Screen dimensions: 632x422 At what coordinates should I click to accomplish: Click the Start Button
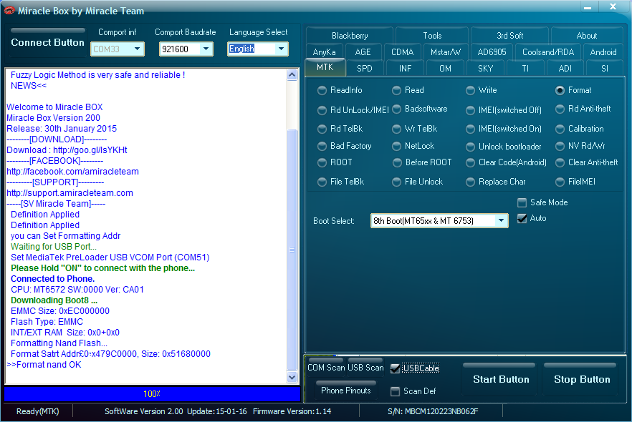point(501,379)
